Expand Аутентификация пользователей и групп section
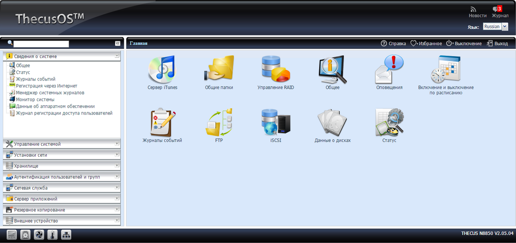The height and width of the screenshot is (243, 516). click(x=117, y=177)
